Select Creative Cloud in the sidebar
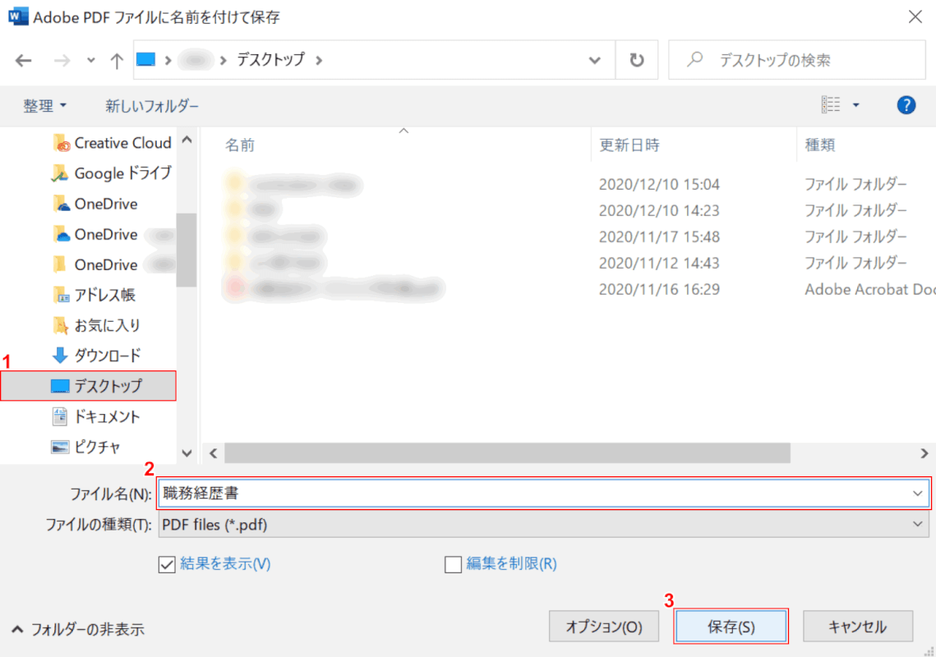The height and width of the screenshot is (657, 936). pos(122,143)
